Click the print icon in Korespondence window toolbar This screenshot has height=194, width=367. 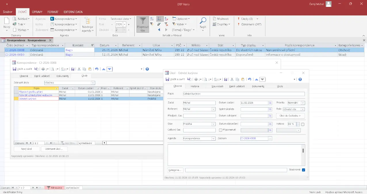coord(43,69)
